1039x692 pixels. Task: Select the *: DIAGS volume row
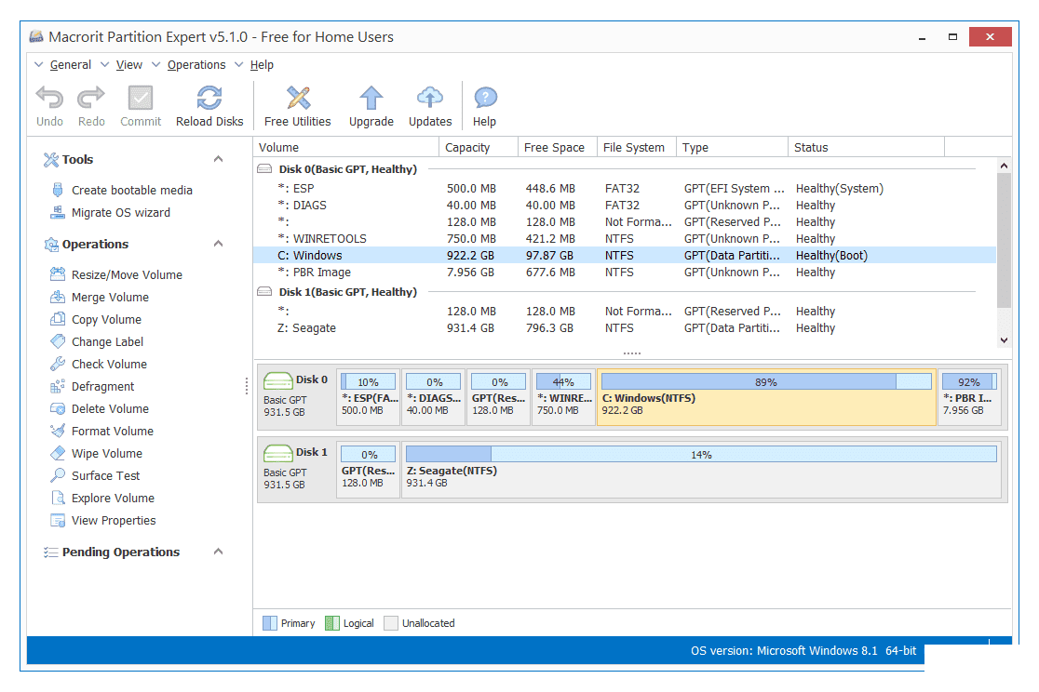[624, 206]
